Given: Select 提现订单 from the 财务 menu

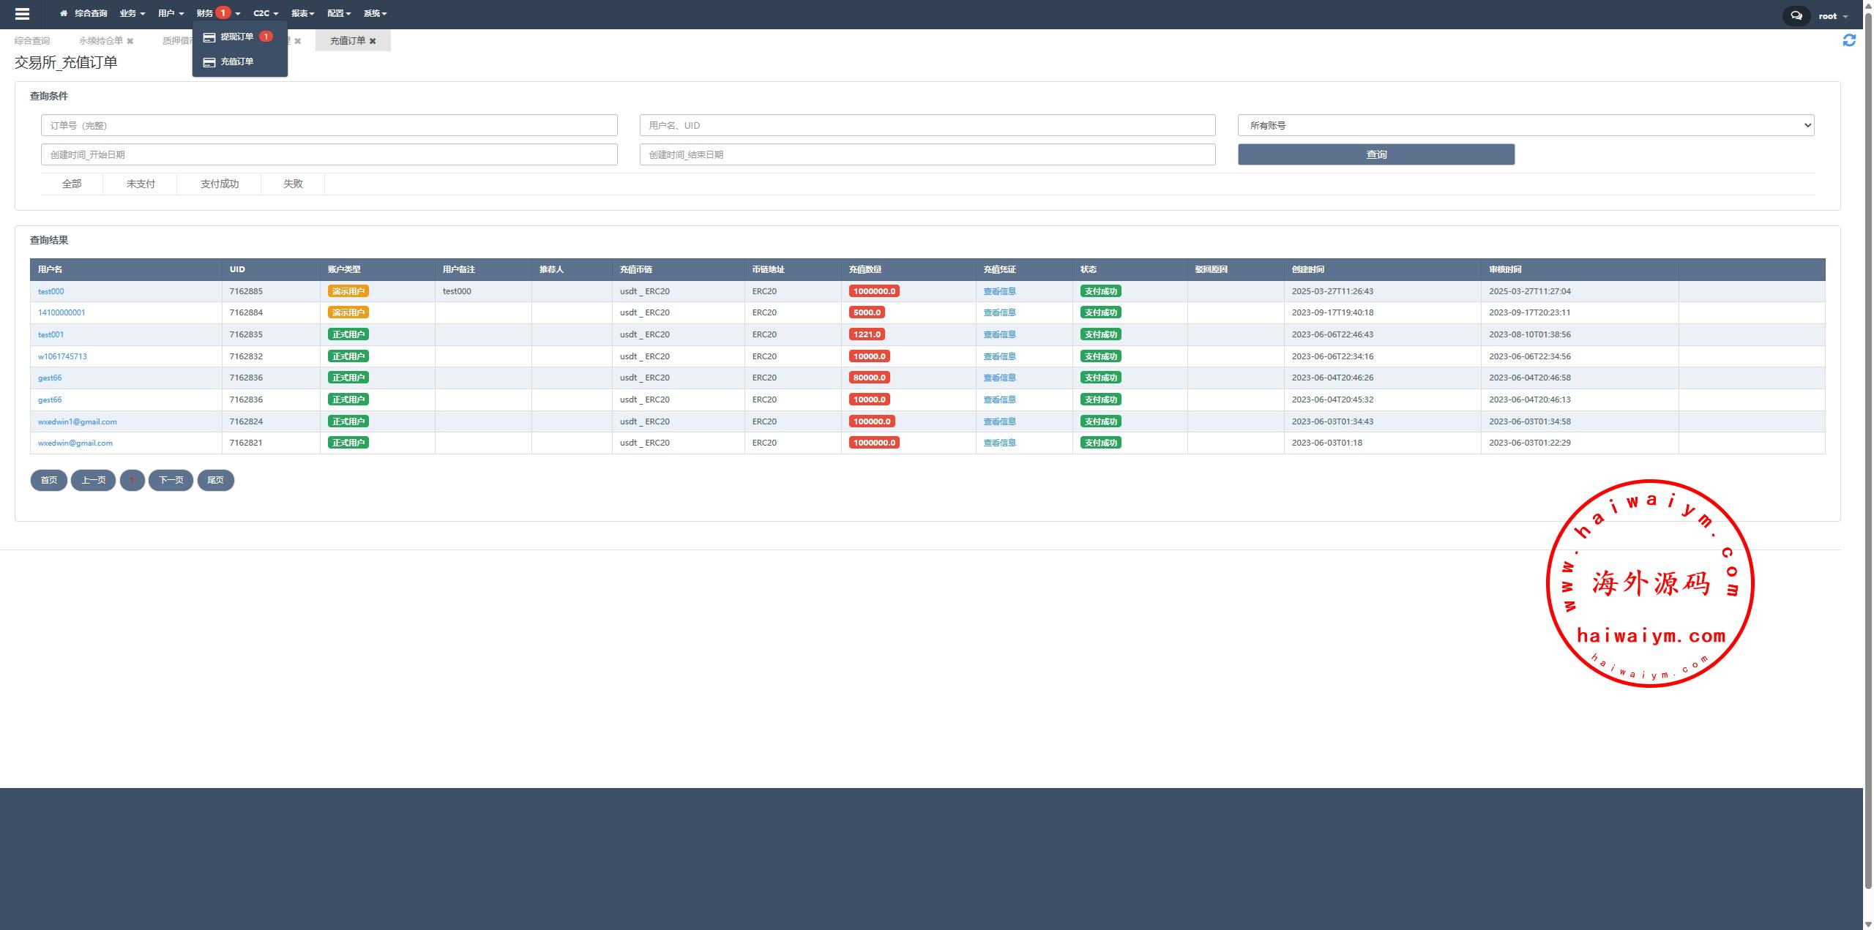Looking at the screenshot, I should [x=236, y=37].
